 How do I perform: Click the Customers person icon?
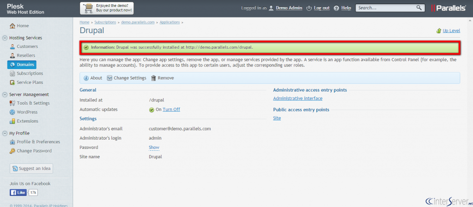pyautogui.click(x=12, y=47)
